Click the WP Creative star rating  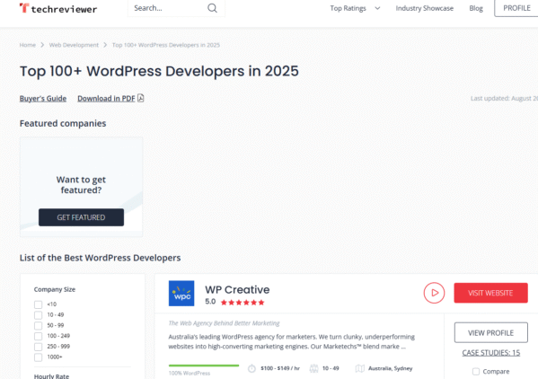[x=243, y=303]
